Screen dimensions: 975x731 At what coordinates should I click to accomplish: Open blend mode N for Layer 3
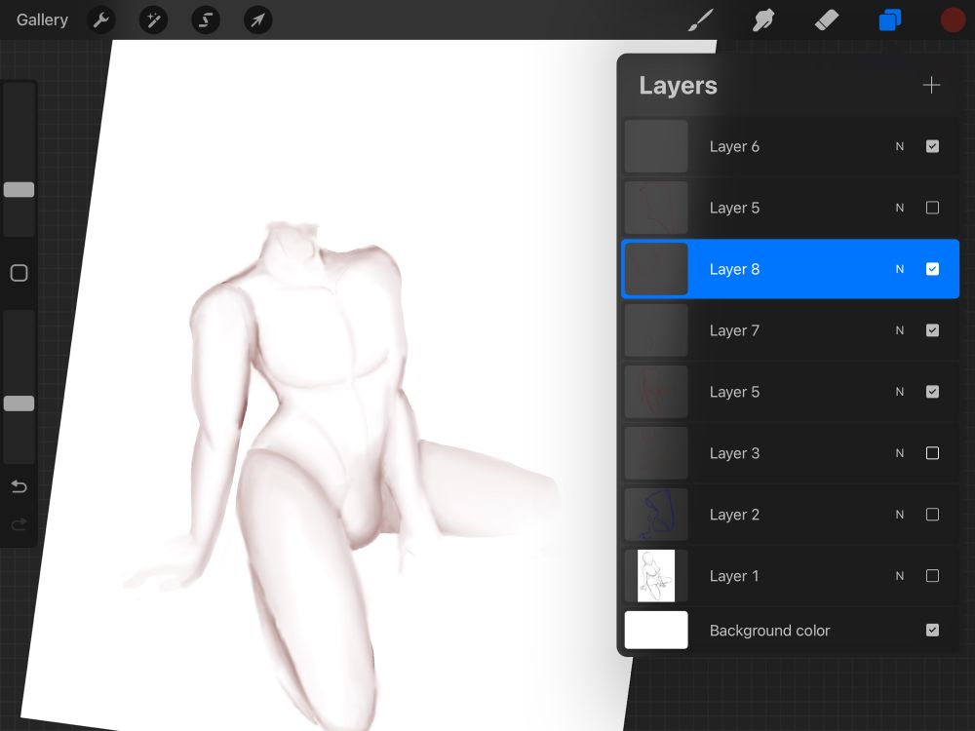pos(899,453)
